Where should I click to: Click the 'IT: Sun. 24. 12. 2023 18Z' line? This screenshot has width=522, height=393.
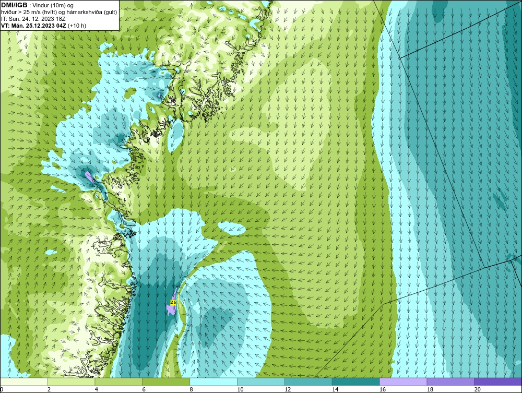[33, 19]
